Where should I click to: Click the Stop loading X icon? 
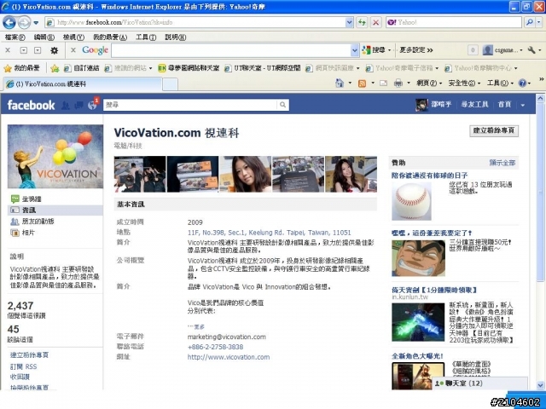375,23
